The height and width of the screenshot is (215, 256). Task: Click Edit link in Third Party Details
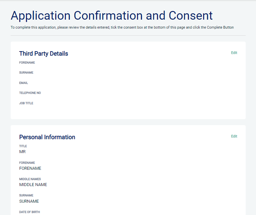pyautogui.click(x=234, y=53)
